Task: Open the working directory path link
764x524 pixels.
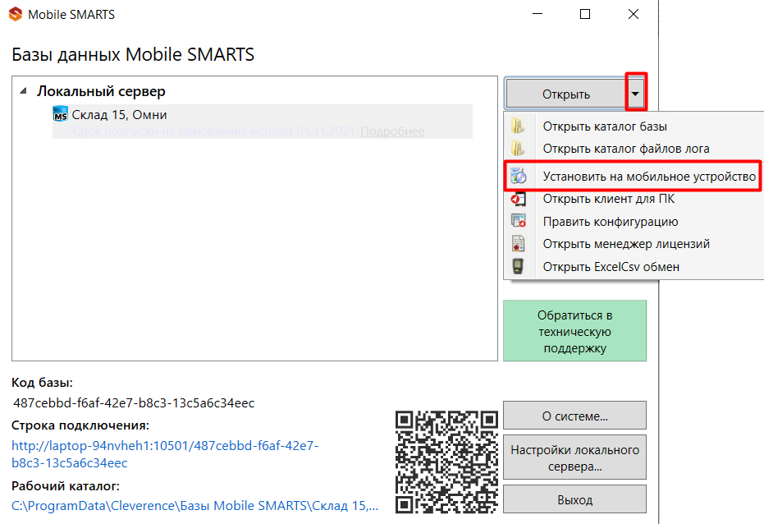Action: (195, 505)
